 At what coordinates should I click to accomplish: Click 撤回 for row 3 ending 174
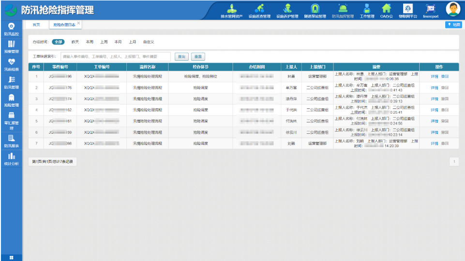(x=445, y=99)
